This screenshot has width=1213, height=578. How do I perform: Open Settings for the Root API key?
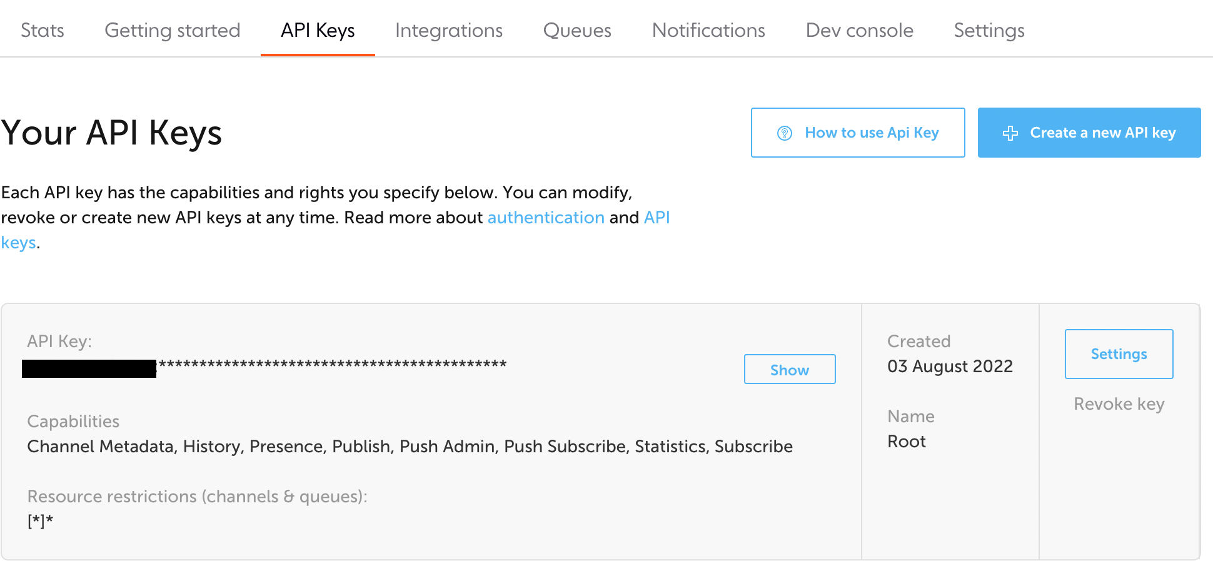[x=1119, y=354]
